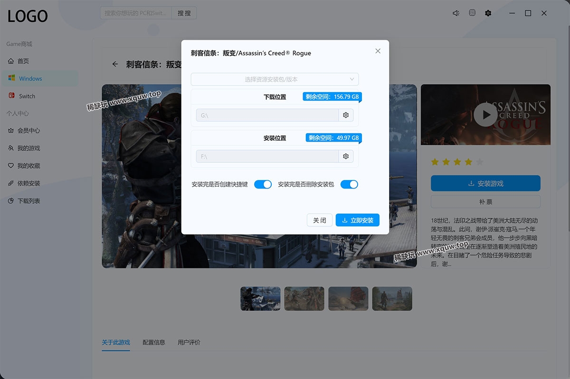The image size is (570, 379).
Task: Click the dotted square icon in title bar
Action: 472,13
